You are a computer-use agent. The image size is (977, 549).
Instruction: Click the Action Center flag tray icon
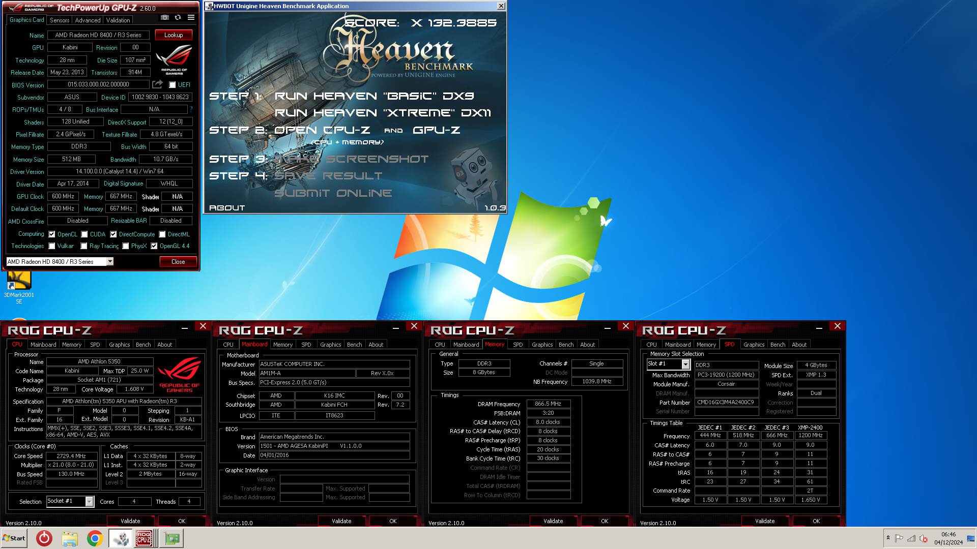(x=899, y=538)
